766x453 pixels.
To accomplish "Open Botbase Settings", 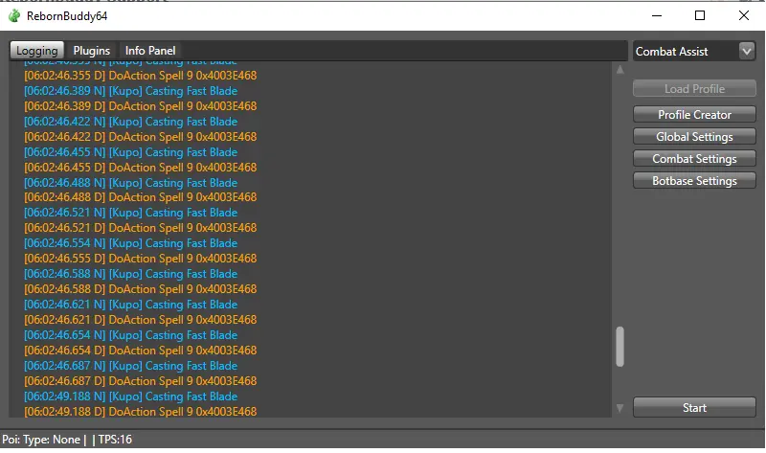I will [x=694, y=180].
